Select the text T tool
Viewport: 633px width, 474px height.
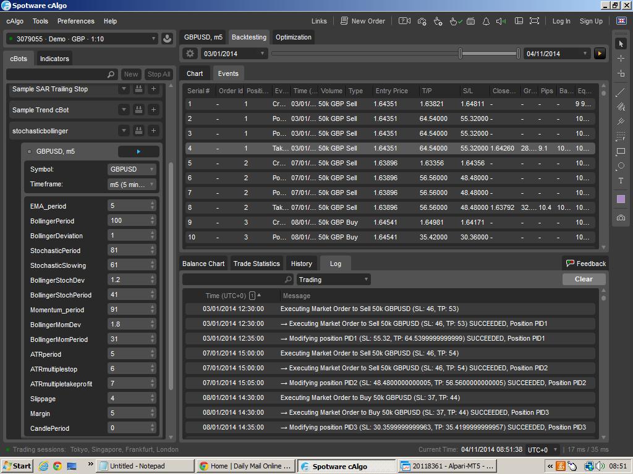pyautogui.click(x=621, y=181)
